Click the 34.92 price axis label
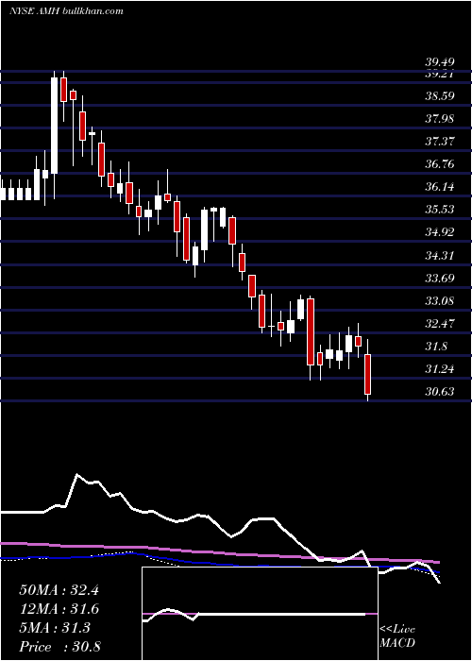This screenshot has width=472, height=661. point(440,232)
